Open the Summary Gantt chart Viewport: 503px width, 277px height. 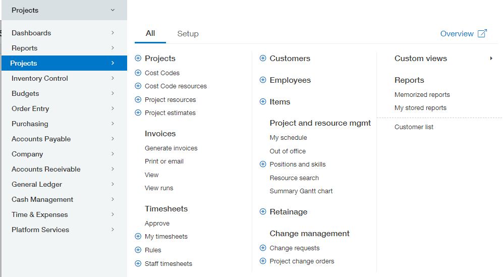click(x=301, y=191)
